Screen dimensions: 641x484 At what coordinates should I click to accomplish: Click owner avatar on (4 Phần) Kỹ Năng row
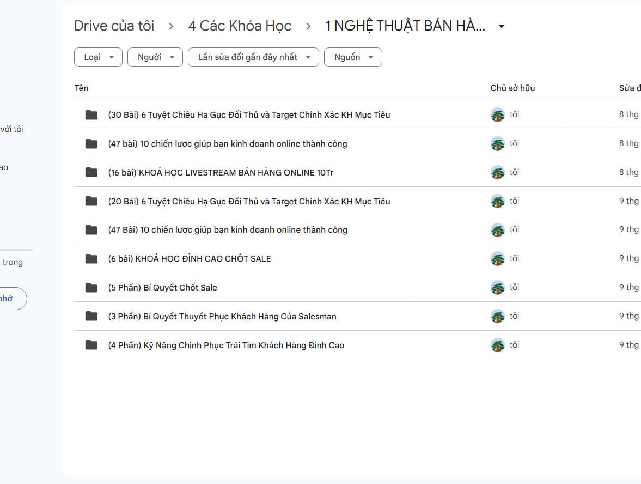[x=498, y=346]
